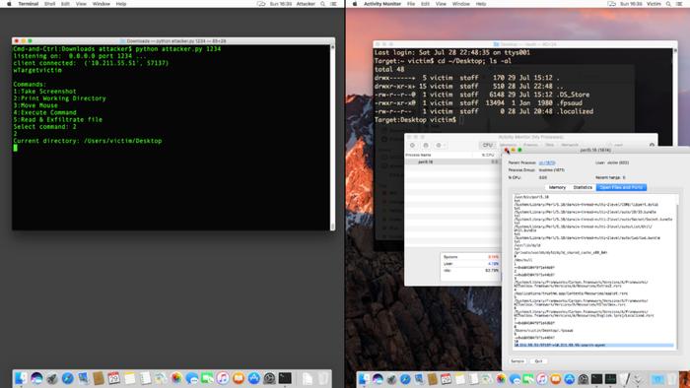Click the Quit button in process info
The image size is (690, 388).
[538, 361]
